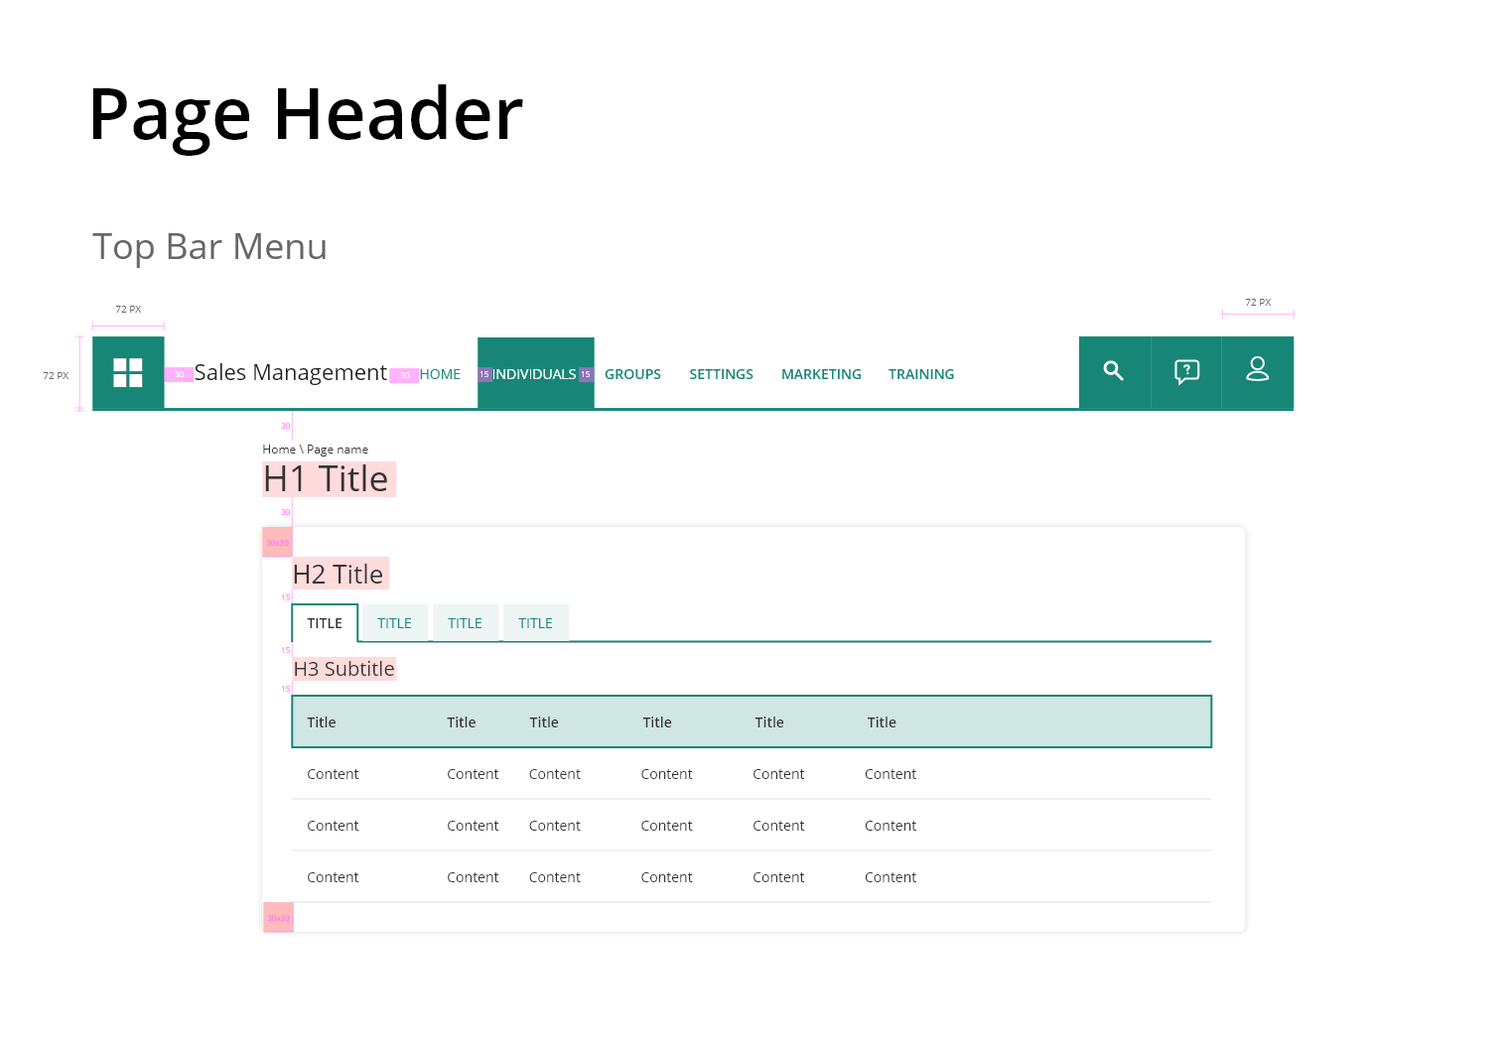Click second row, third column Content cell
1508x1044 pixels.
point(555,826)
